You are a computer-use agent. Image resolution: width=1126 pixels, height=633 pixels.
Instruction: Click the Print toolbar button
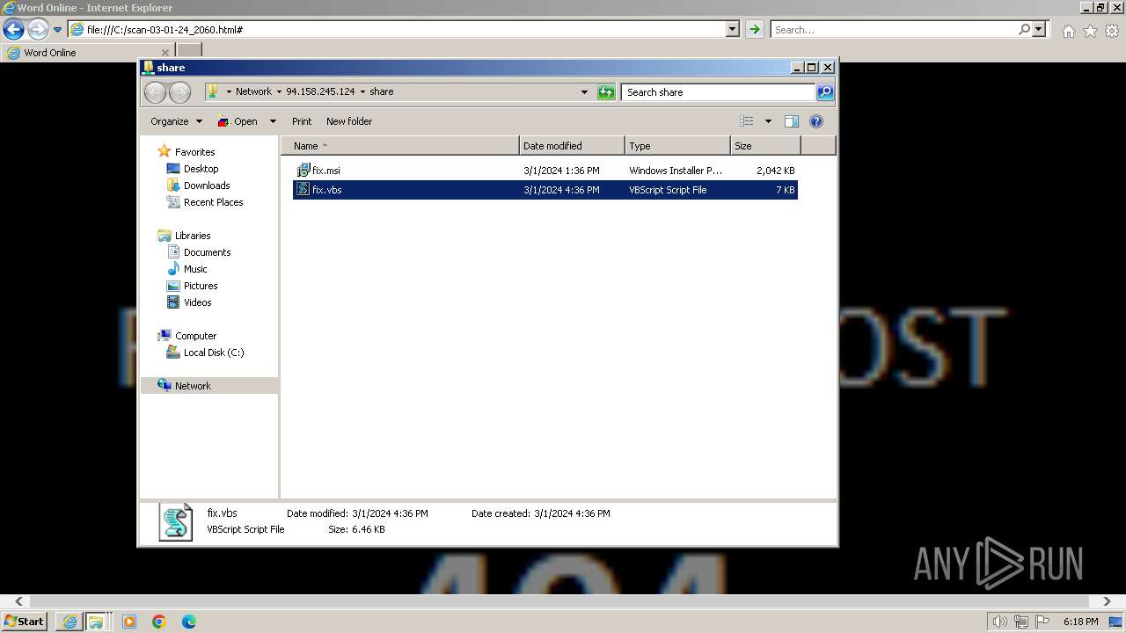302,121
